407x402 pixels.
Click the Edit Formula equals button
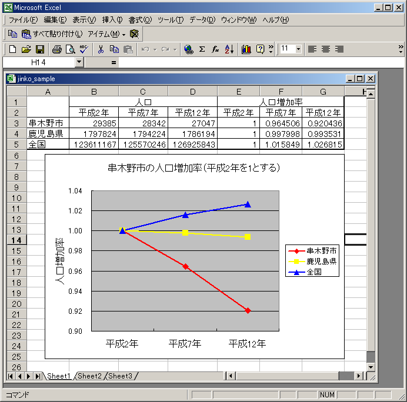tap(114, 62)
